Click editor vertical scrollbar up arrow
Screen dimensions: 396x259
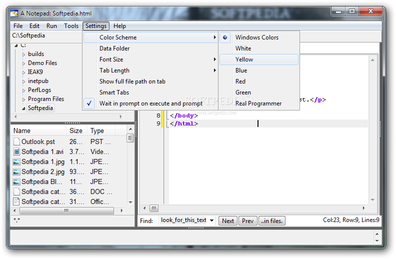[x=373, y=60]
